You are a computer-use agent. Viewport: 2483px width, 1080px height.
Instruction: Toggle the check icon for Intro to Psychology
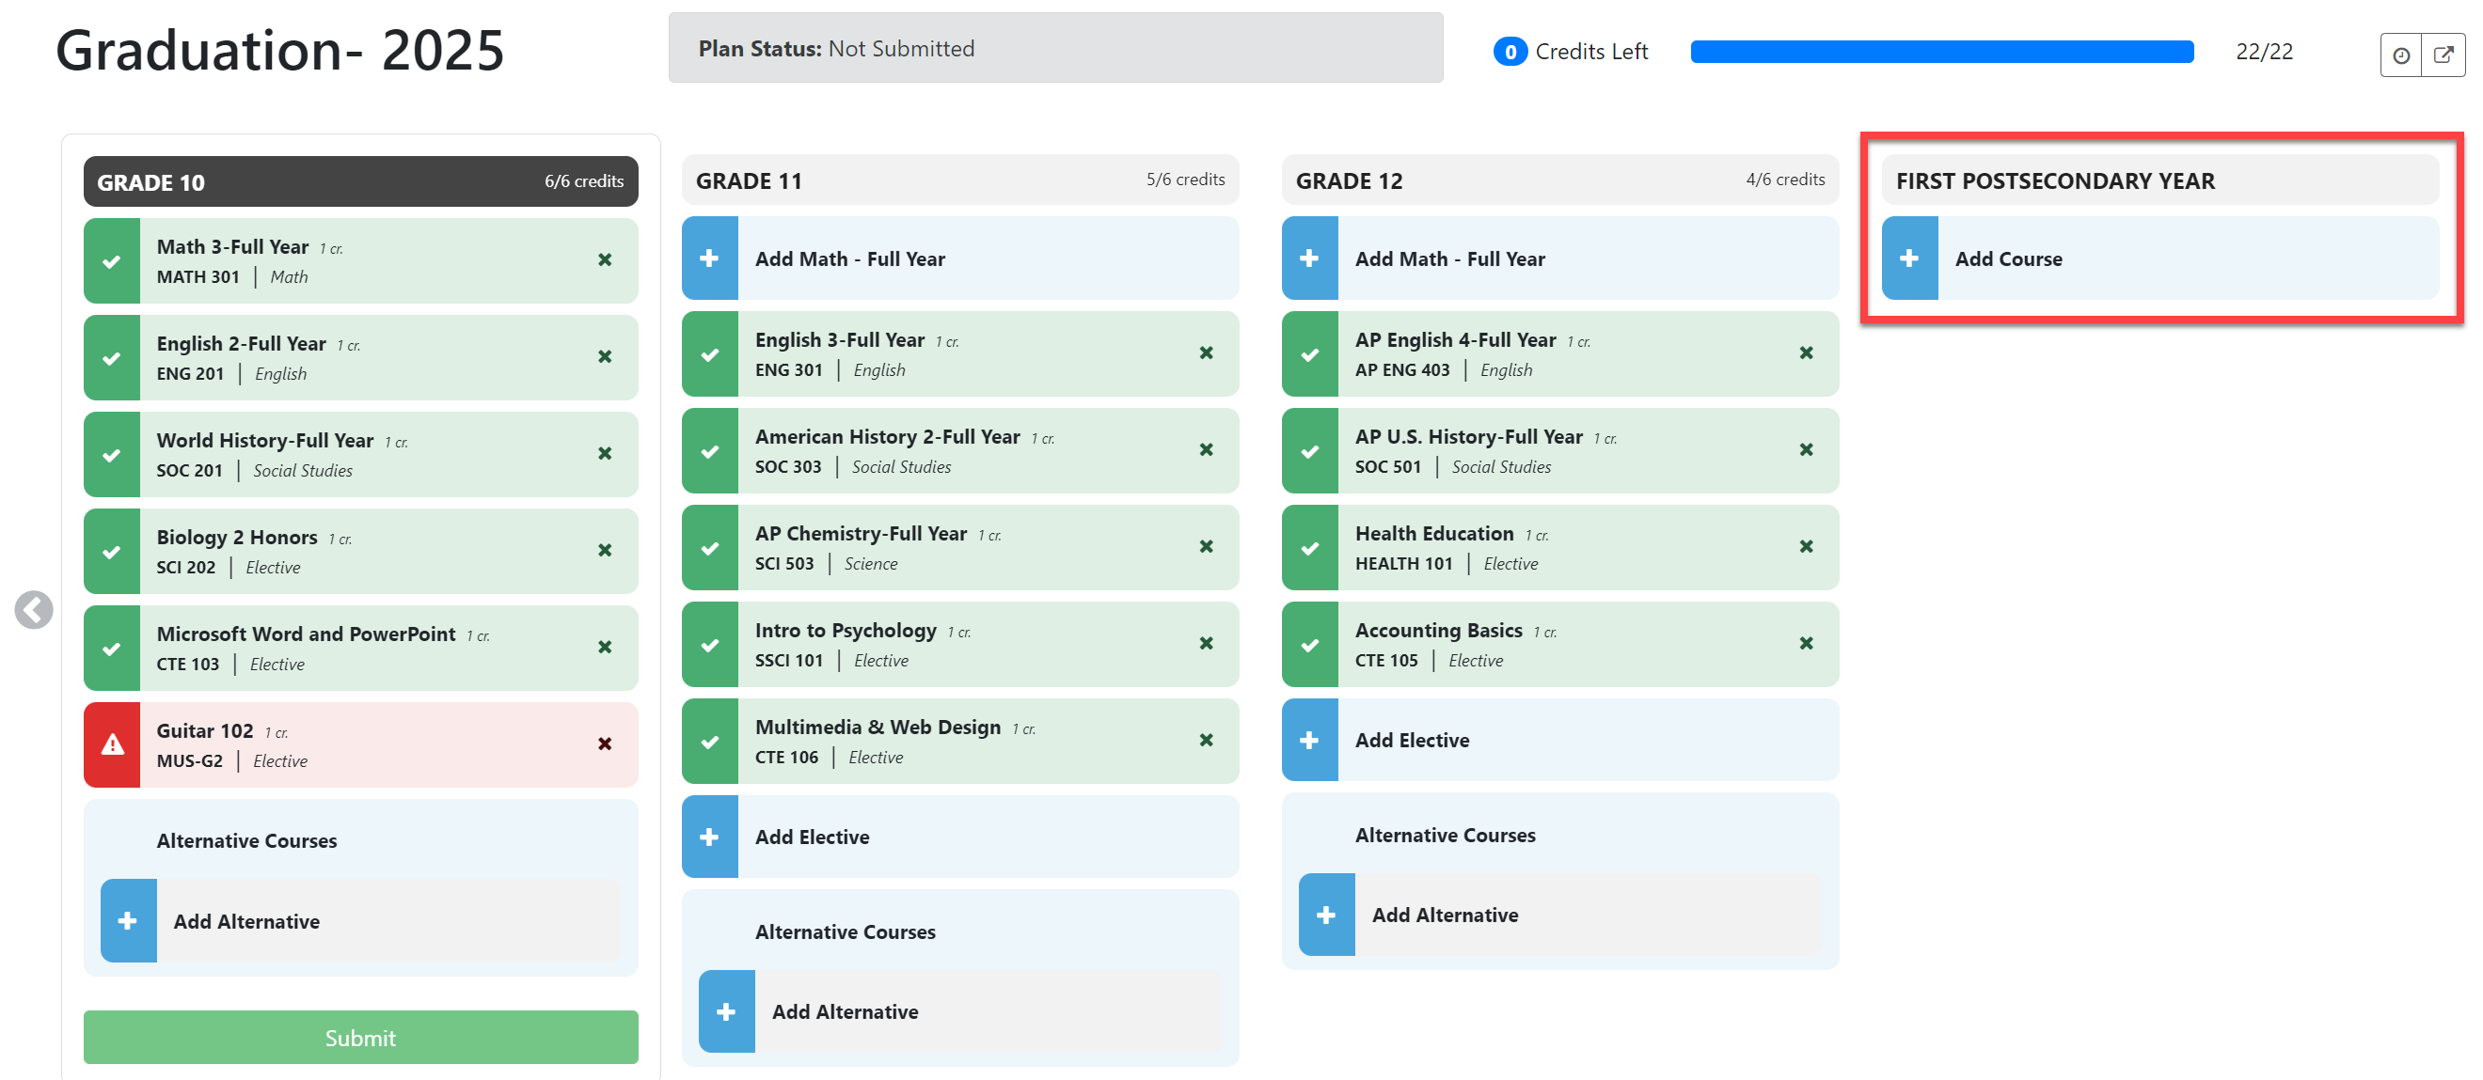tap(710, 645)
